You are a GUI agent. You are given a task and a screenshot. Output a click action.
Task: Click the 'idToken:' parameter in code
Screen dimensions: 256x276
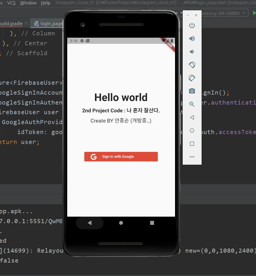coord(32,132)
